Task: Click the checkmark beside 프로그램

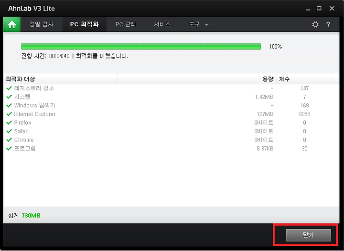Action: (x=9, y=149)
